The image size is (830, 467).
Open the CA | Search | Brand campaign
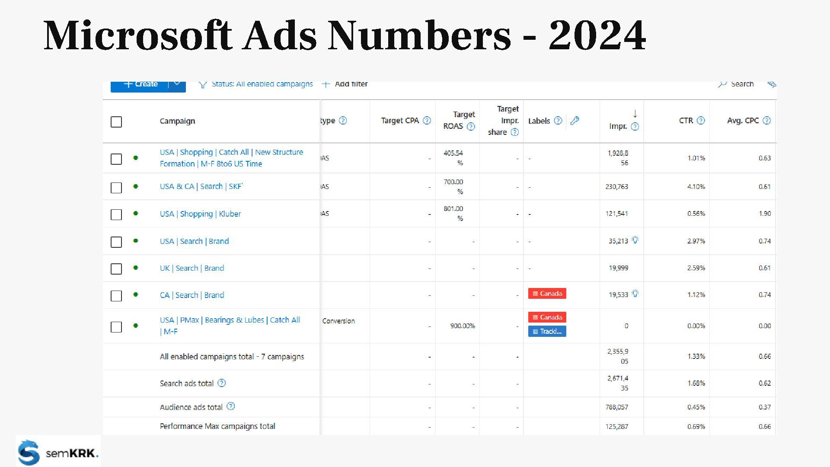coord(192,295)
